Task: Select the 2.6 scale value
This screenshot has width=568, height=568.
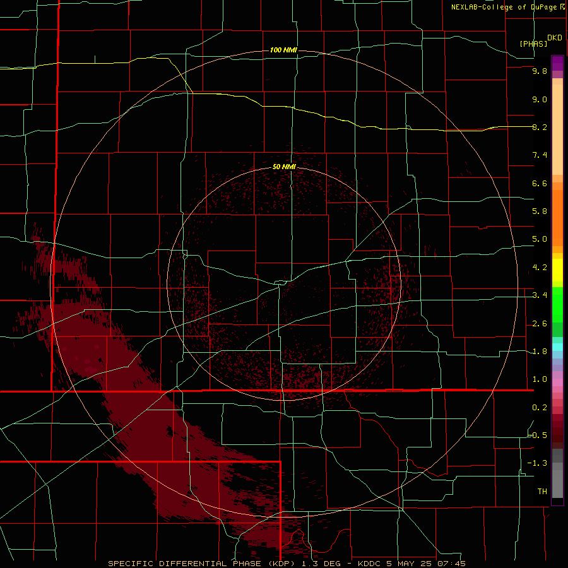Action: 540,324
